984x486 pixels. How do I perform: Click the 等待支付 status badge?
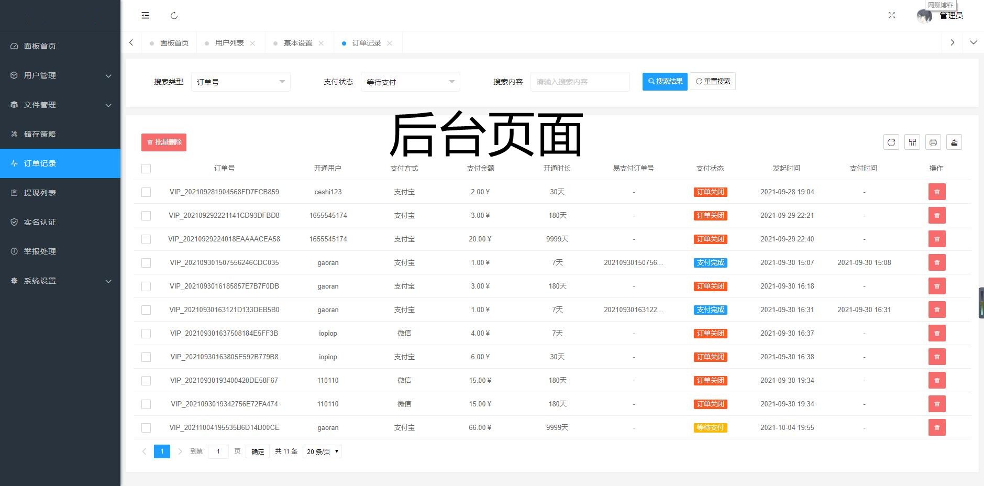click(711, 427)
